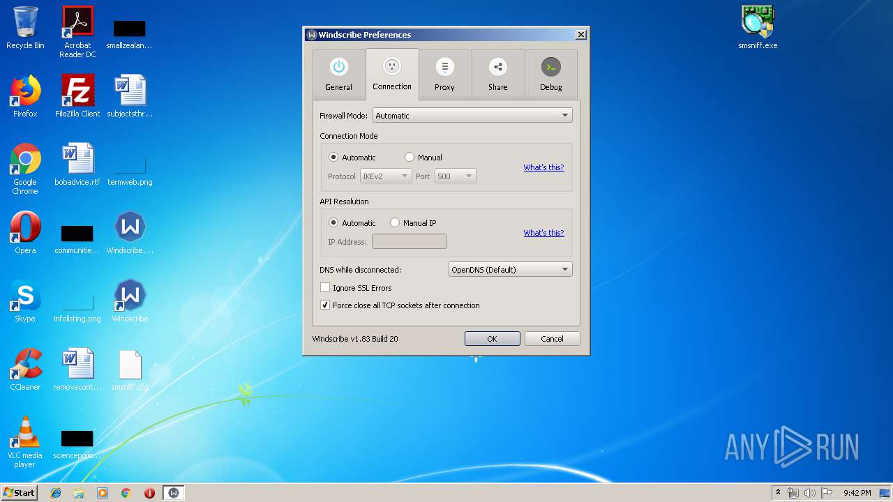This screenshot has height=502, width=893.
Task: Click the volume tray icon
Action: [x=810, y=493]
